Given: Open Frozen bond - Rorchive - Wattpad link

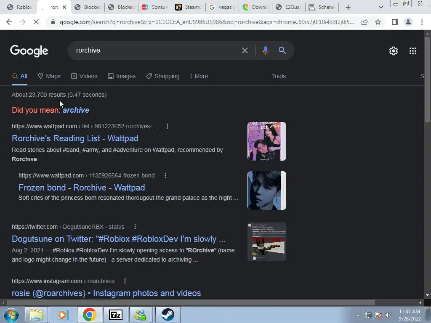Looking at the screenshot, I should [82, 188].
